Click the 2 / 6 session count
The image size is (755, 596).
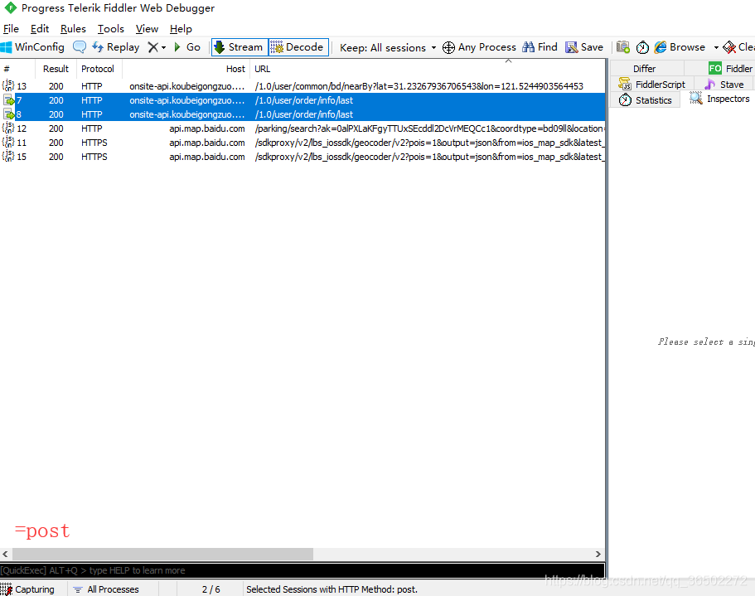[211, 589]
